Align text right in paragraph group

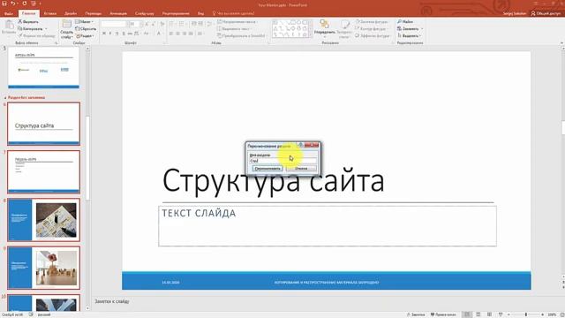pos(185,34)
